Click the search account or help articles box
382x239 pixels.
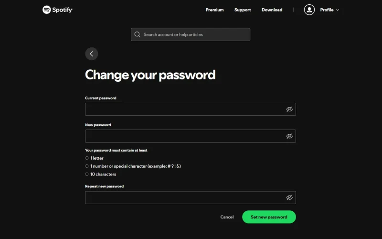click(193, 34)
